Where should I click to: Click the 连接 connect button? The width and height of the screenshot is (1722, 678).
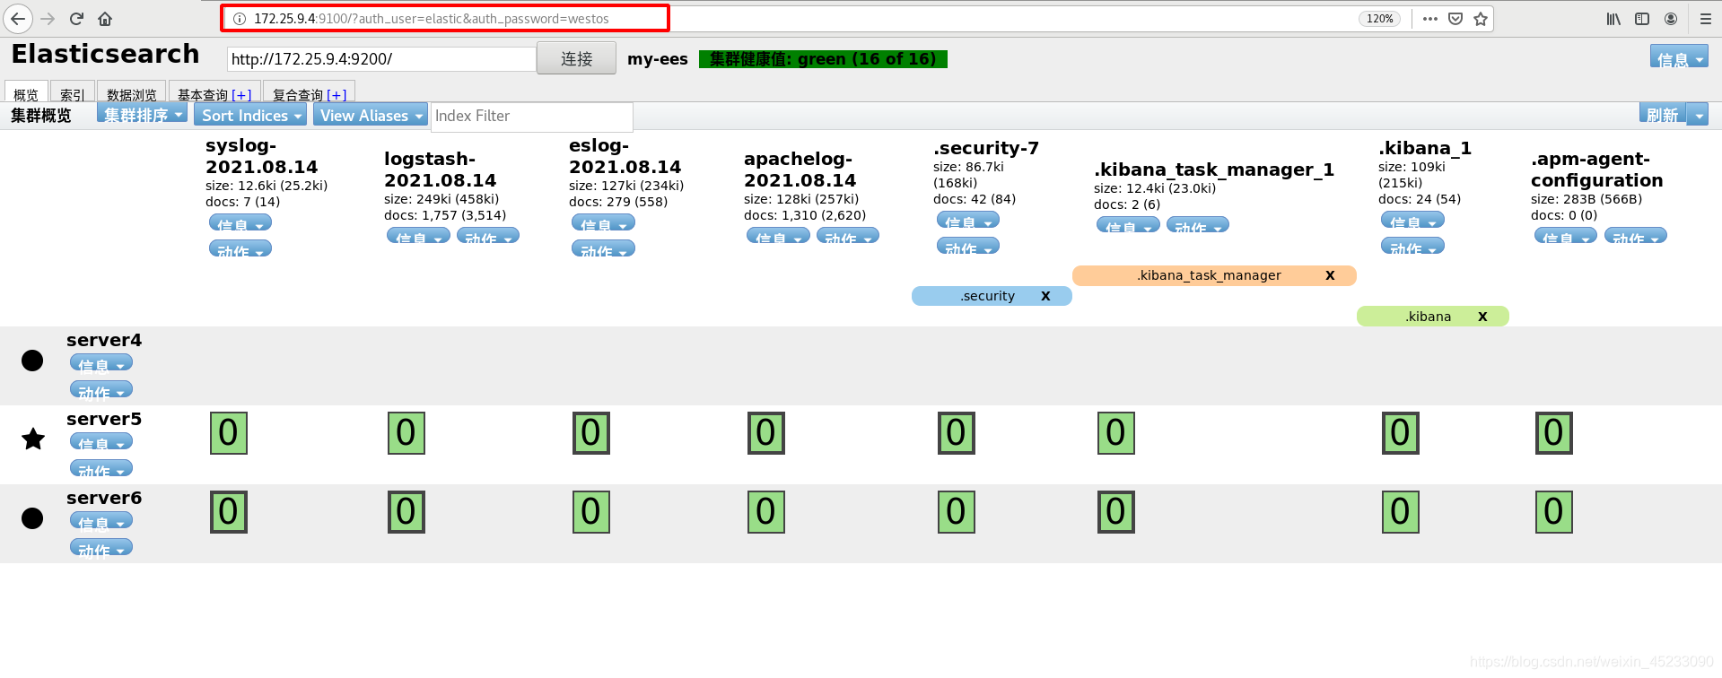coord(576,58)
